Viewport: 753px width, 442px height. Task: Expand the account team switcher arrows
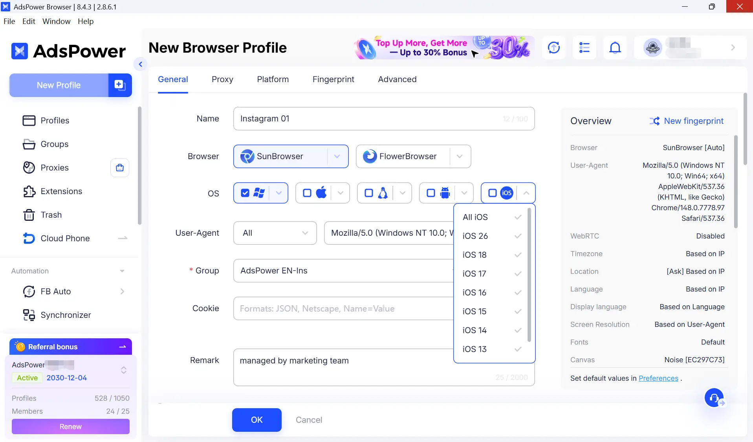point(124,370)
